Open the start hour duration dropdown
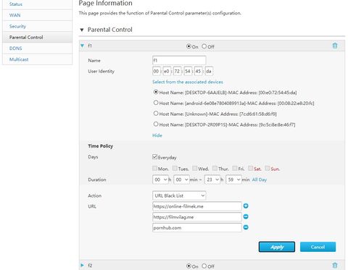Screen dimensions: 348x270 pyautogui.click(x=160, y=180)
